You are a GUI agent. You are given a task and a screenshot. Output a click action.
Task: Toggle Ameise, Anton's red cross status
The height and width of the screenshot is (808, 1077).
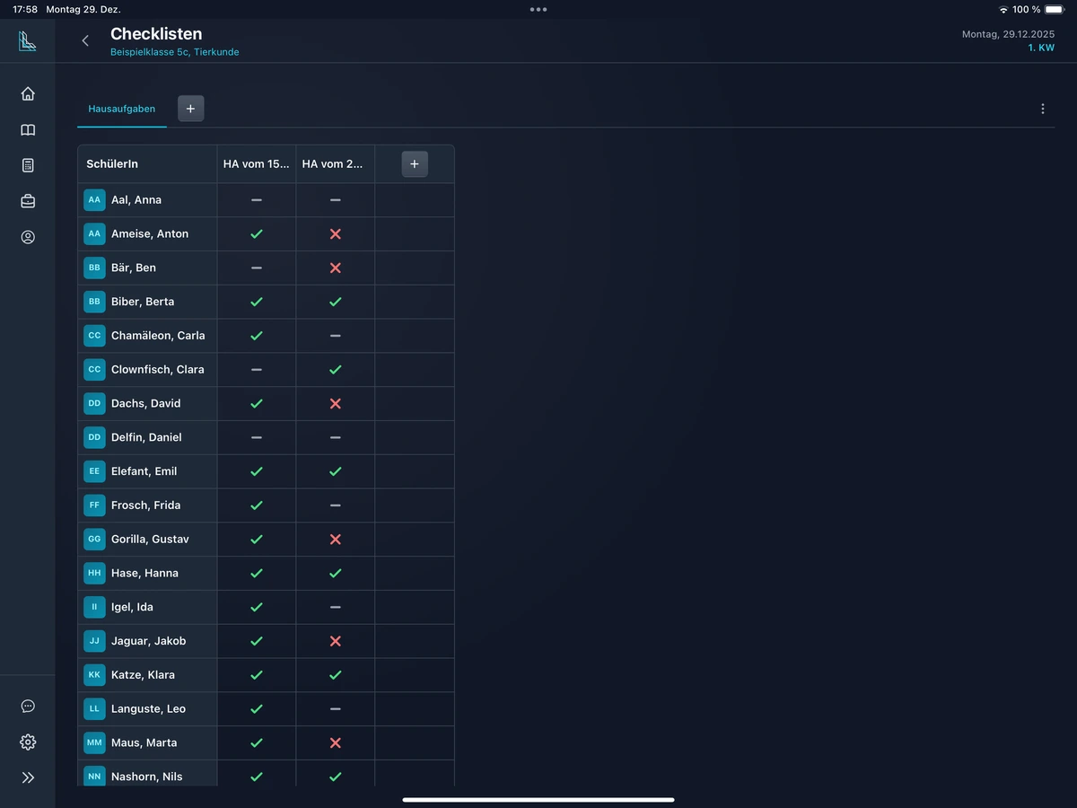335,233
